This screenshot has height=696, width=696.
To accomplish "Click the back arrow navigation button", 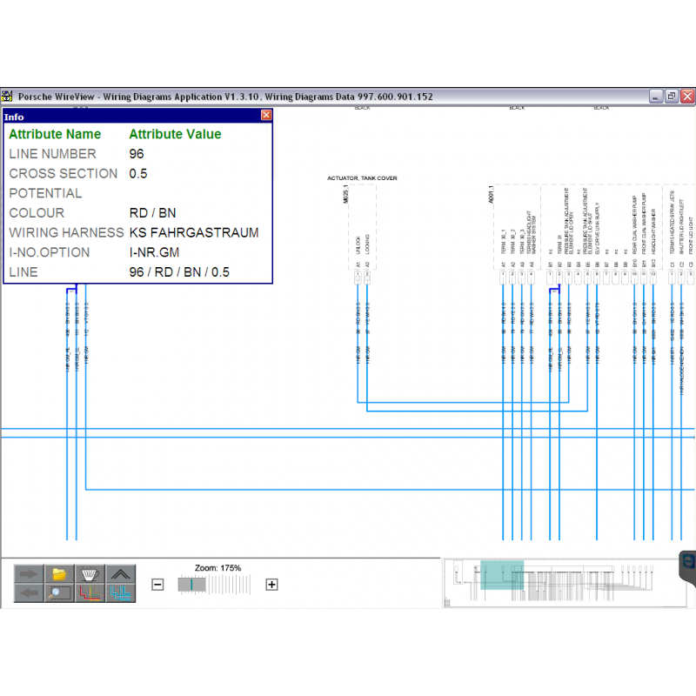I will point(29,593).
